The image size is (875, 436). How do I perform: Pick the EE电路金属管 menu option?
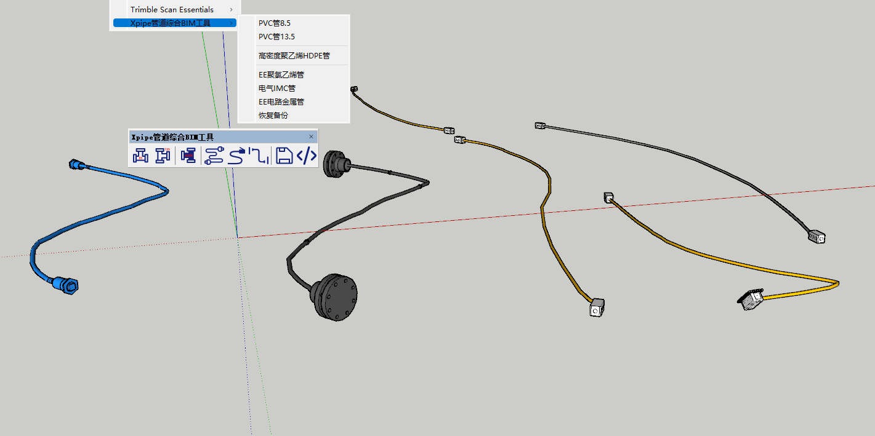[281, 102]
